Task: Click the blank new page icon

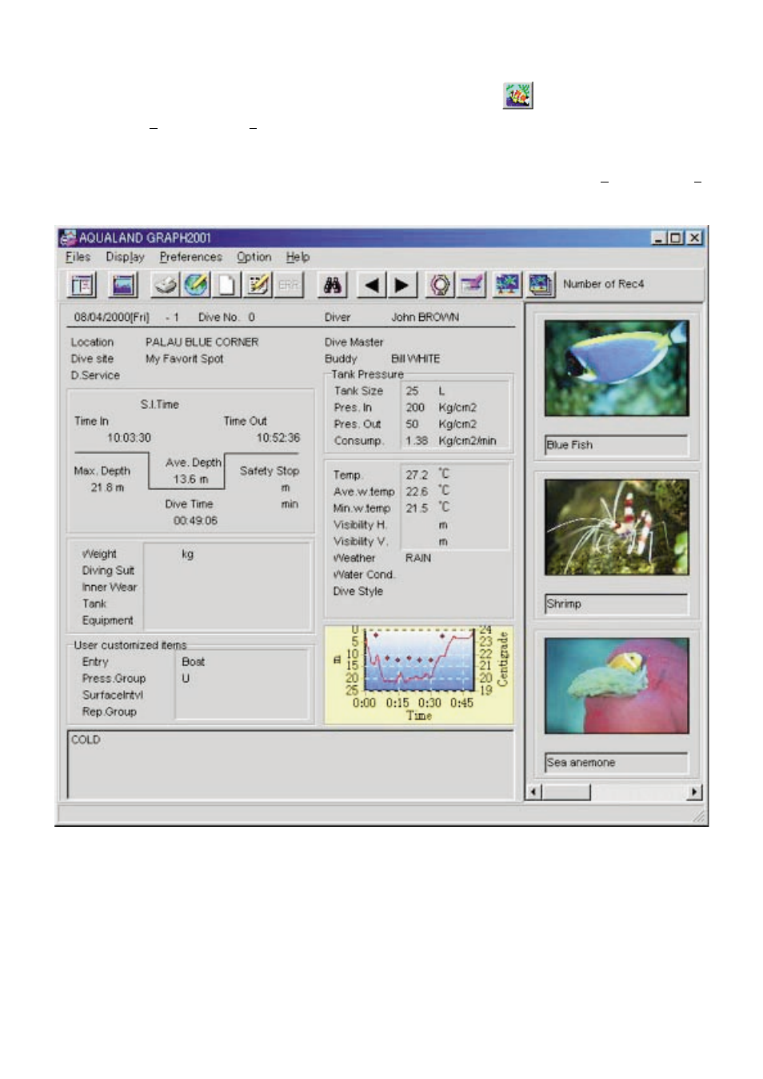Action: pyautogui.click(x=227, y=285)
